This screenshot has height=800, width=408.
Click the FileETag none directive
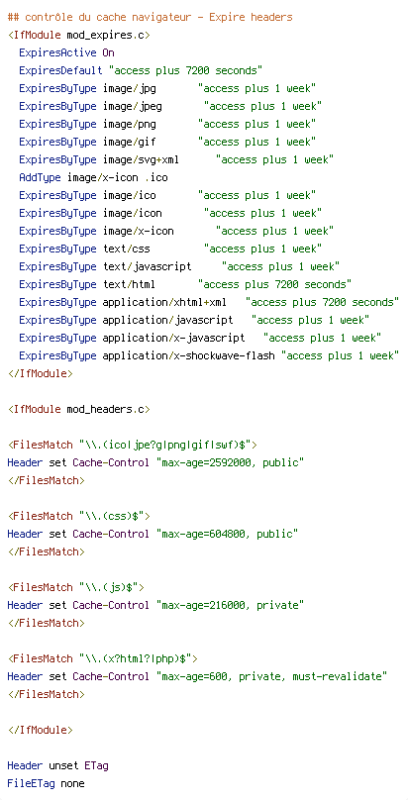(x=46, y=784)
